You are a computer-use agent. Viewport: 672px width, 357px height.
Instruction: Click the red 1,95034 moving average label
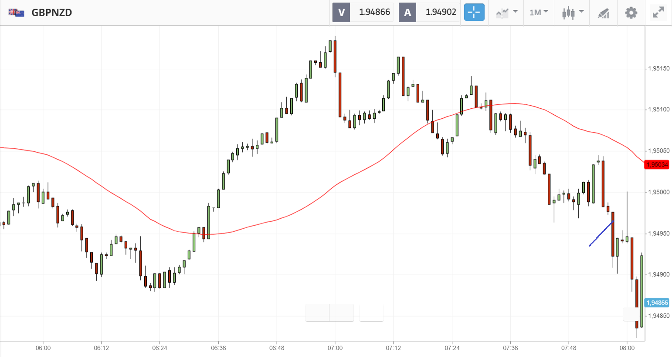[657, 165]
